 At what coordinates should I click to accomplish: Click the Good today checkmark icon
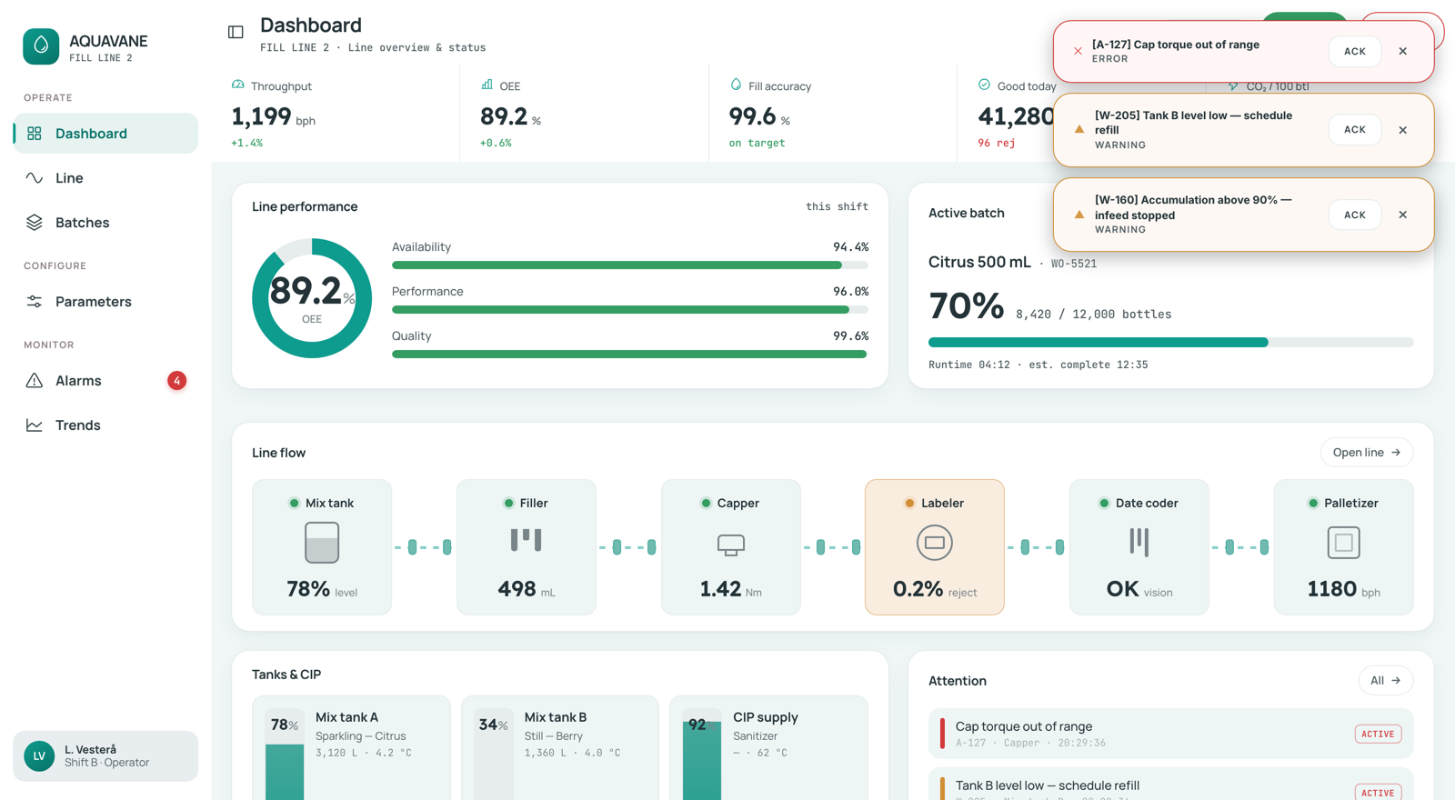[985, 85]
